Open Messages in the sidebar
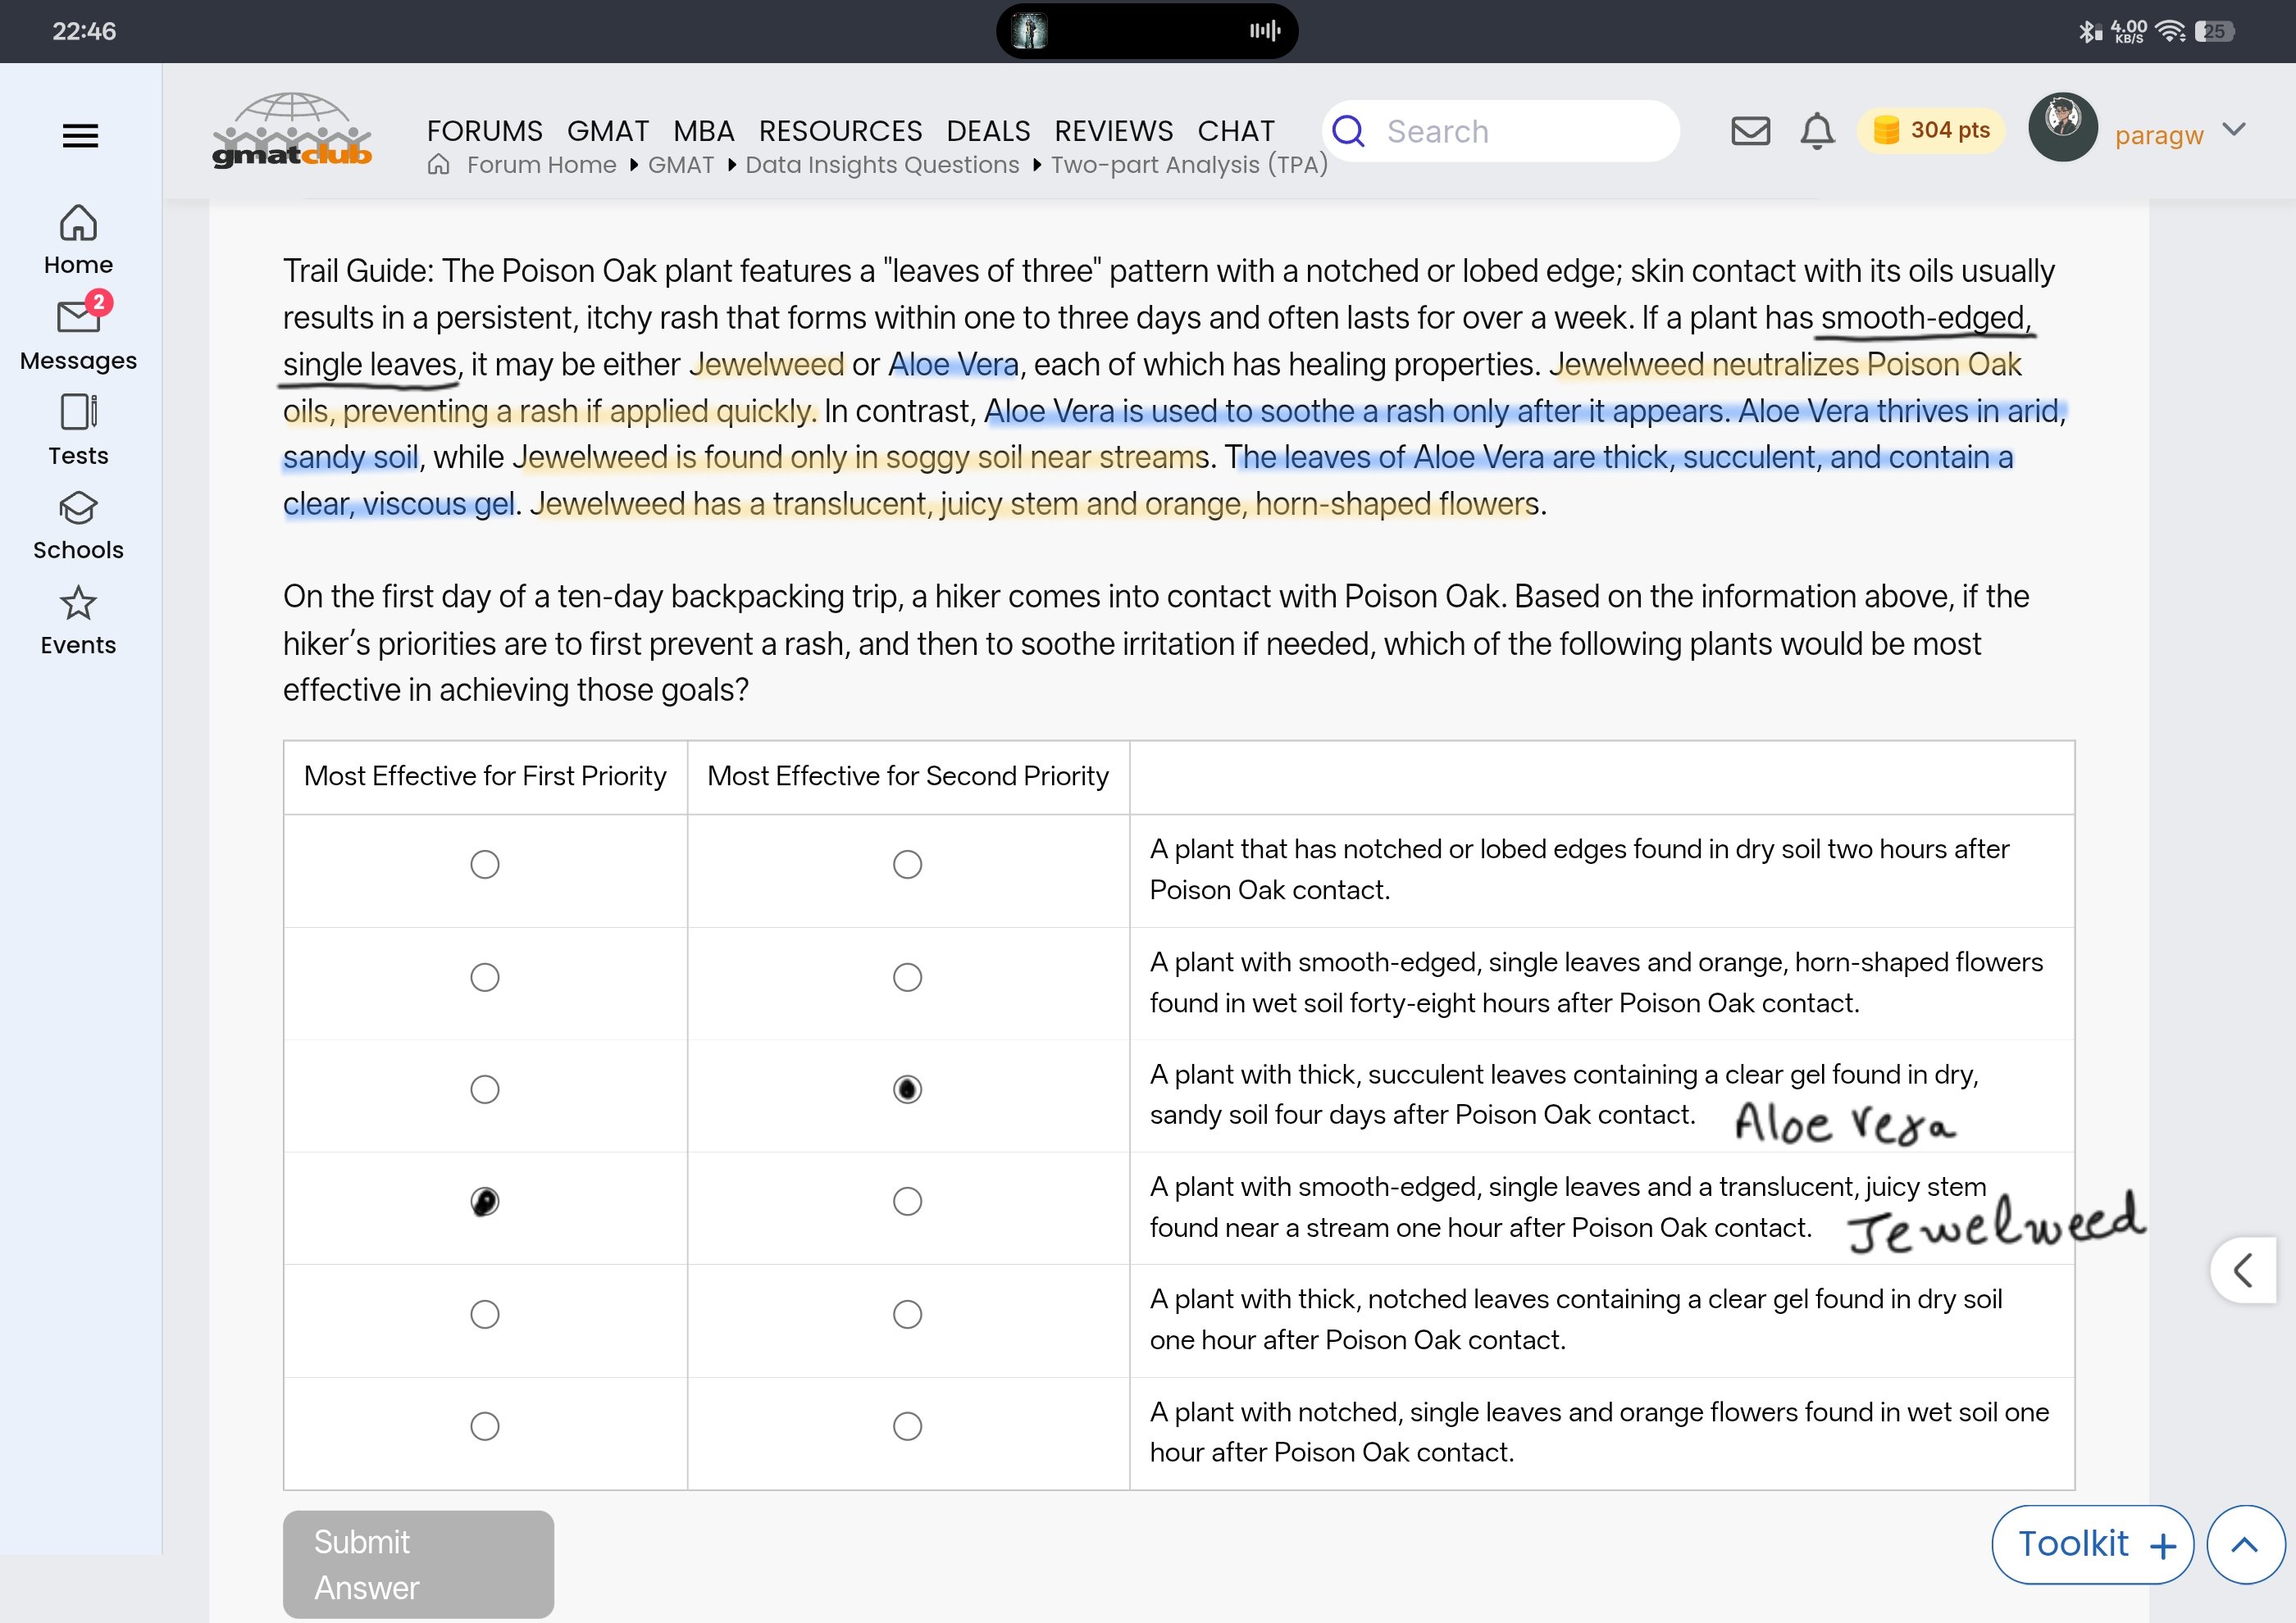The image size is (2296, 1623). tap(78, 333)
